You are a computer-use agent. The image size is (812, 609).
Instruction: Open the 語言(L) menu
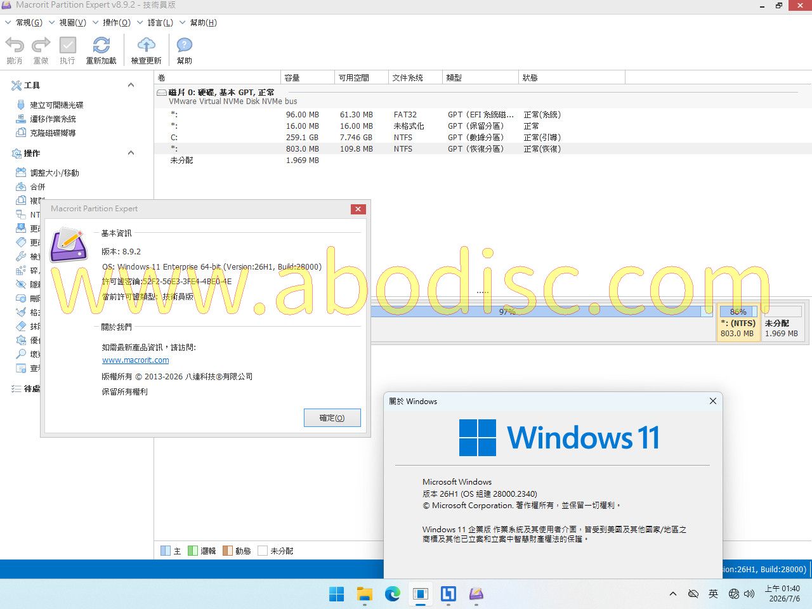coord(160,23)
